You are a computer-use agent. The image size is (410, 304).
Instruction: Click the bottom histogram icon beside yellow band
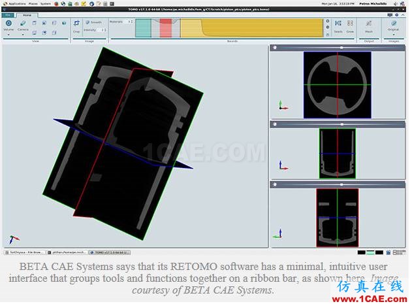pyautogui.click(x=328, y=34)
